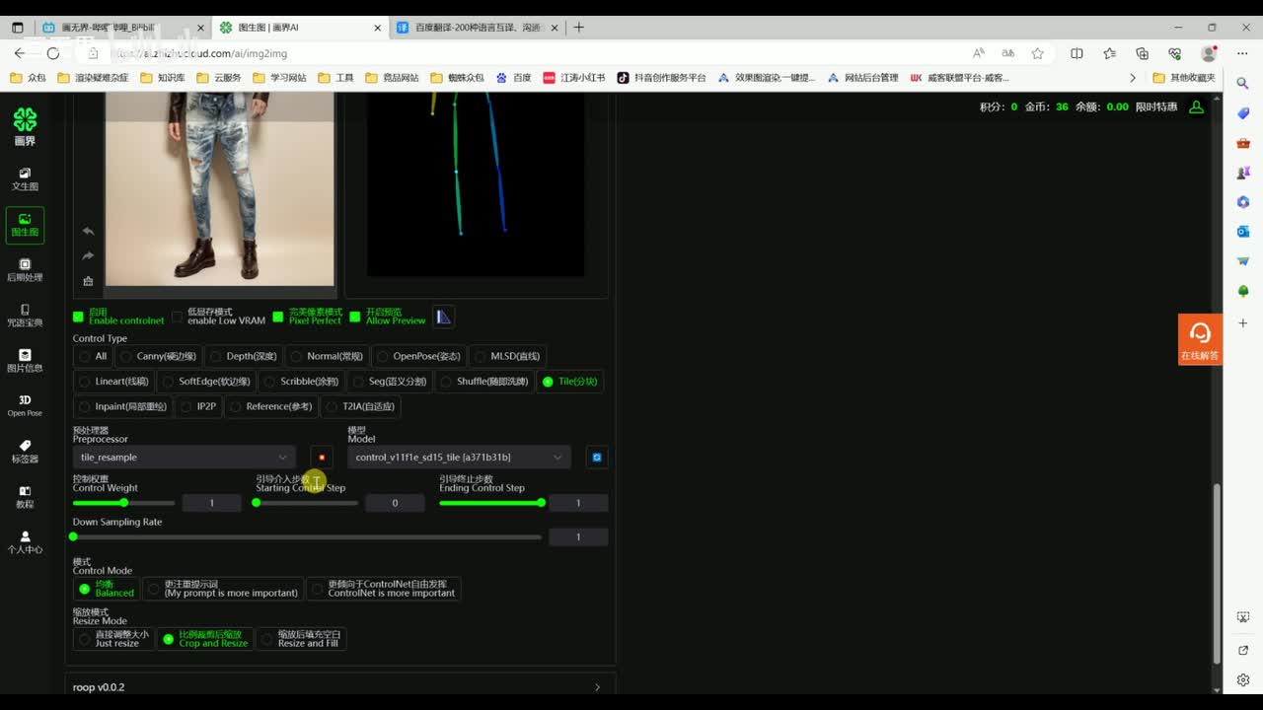Open 后期处理 post-processing in sidebar
1263x710 pixels.
click(x=25, y=269)
